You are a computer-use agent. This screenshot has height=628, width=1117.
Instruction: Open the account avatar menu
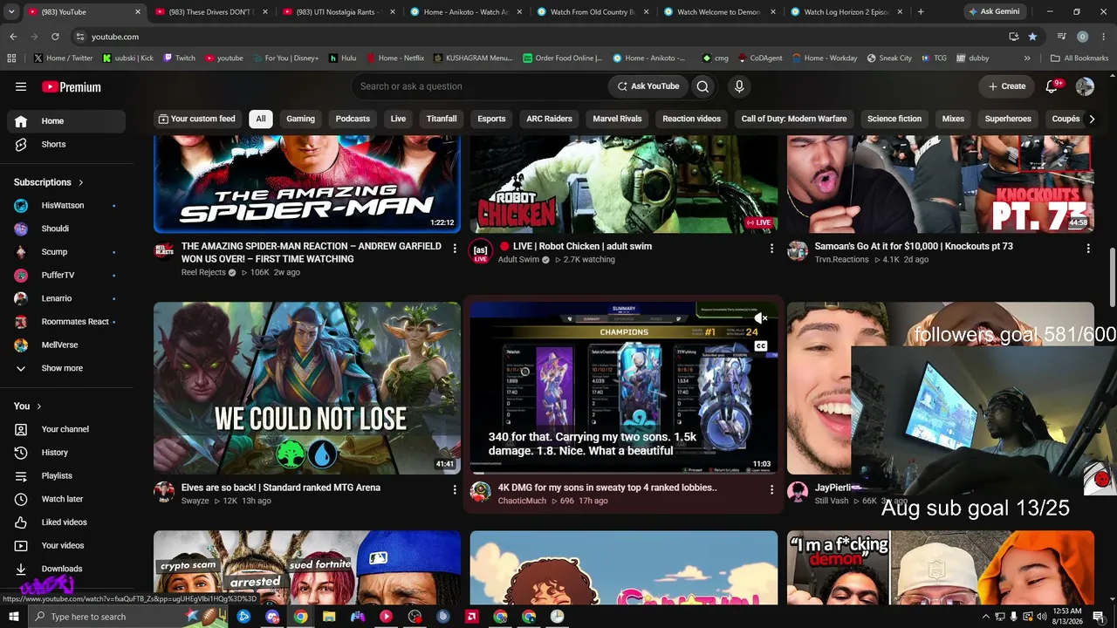1085,86
